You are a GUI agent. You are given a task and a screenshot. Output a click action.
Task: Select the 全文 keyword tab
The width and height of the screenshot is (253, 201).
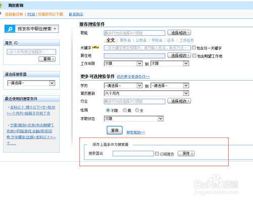tap(110, 40)
